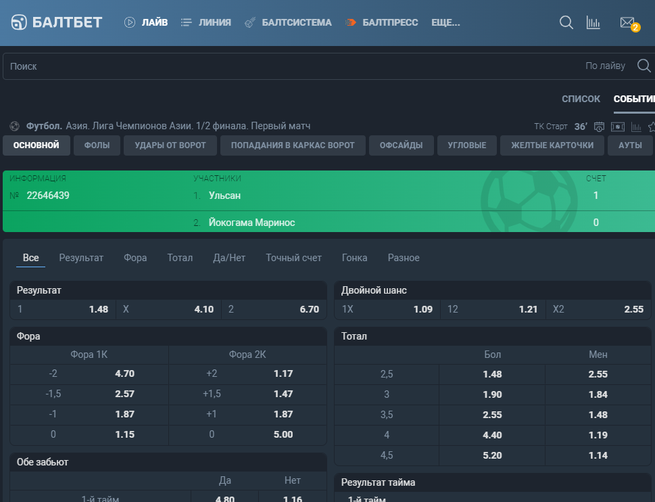
Task: Switch to the Точный счет tab
Action: 293,258
